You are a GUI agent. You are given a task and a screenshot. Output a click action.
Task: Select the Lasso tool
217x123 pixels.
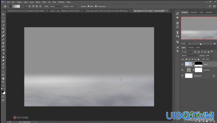pos(3,21)
